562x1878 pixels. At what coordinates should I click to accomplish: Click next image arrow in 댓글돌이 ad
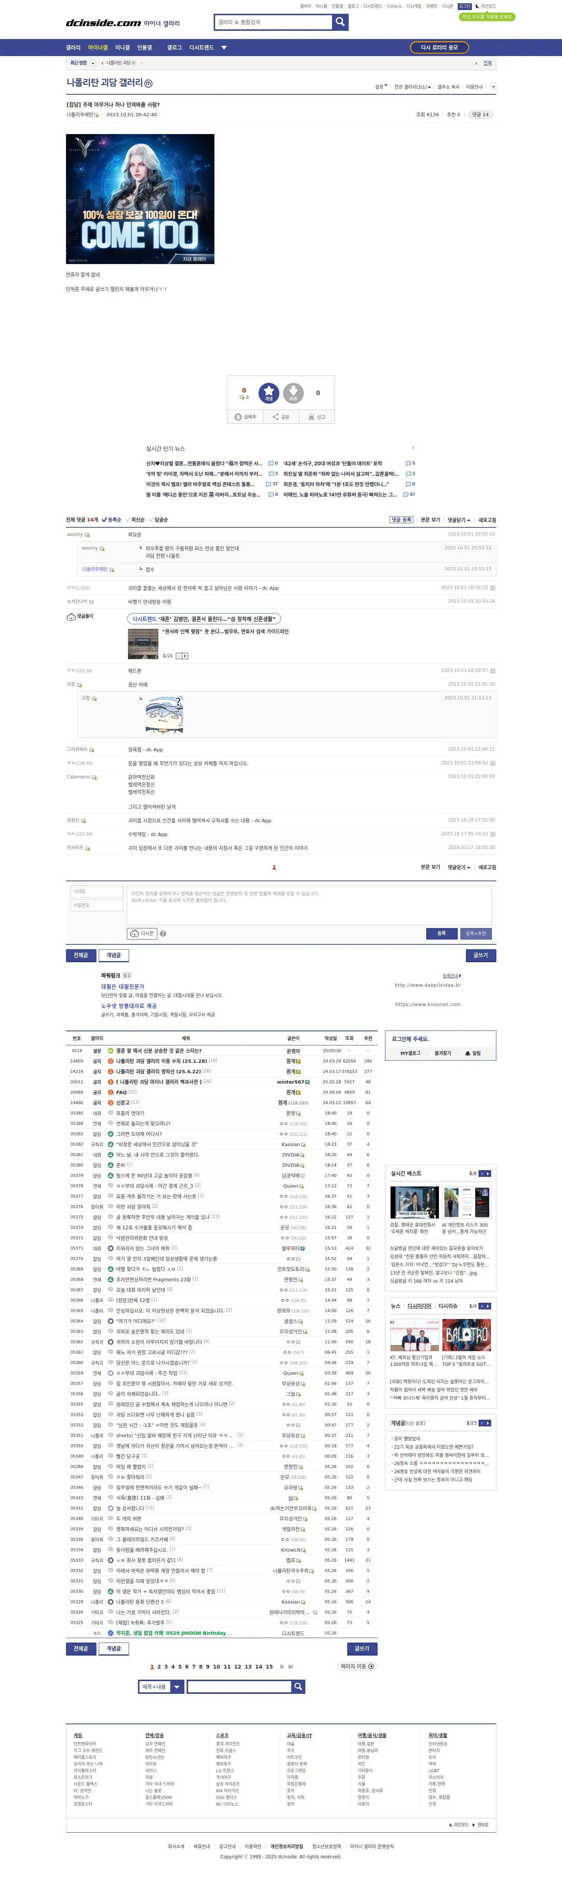coord(185,655)
